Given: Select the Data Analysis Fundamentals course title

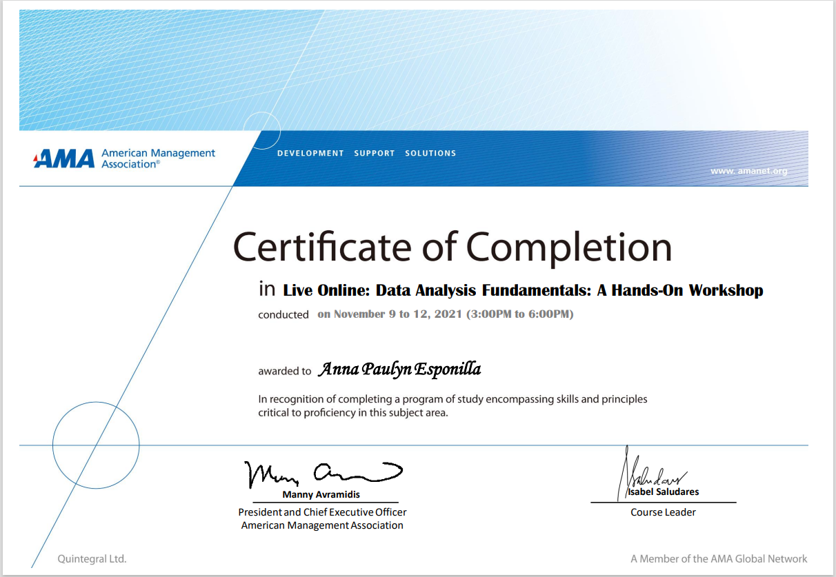Looking at the screenshot, I should [x=524, y=290].
